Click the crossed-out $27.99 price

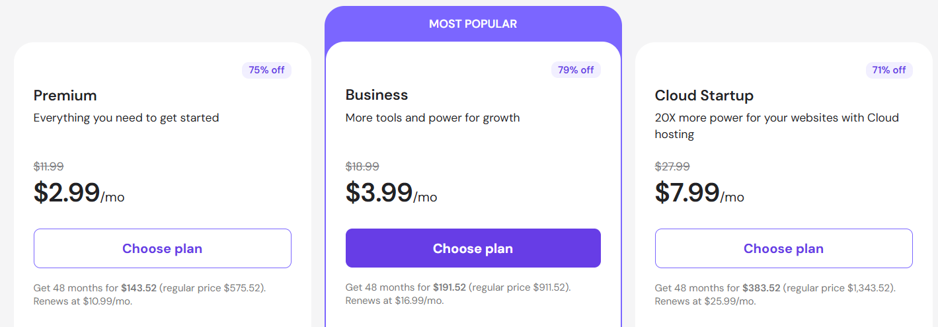pyautogui.click(x=672, y=167)
